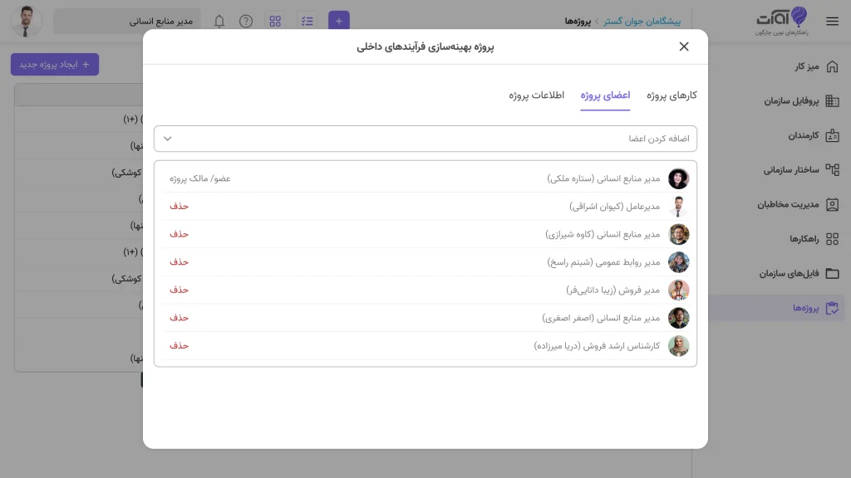Open the task checklist icon in top bar
Image resolution: width=851 pixels, height=478 pixels.
[x=307, y=21]
